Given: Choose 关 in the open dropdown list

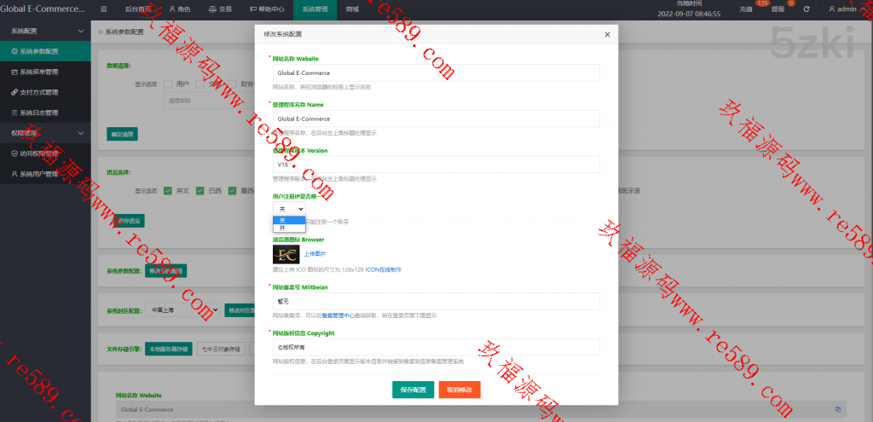Looking at the screenshot, I should [x=289, y=221].
